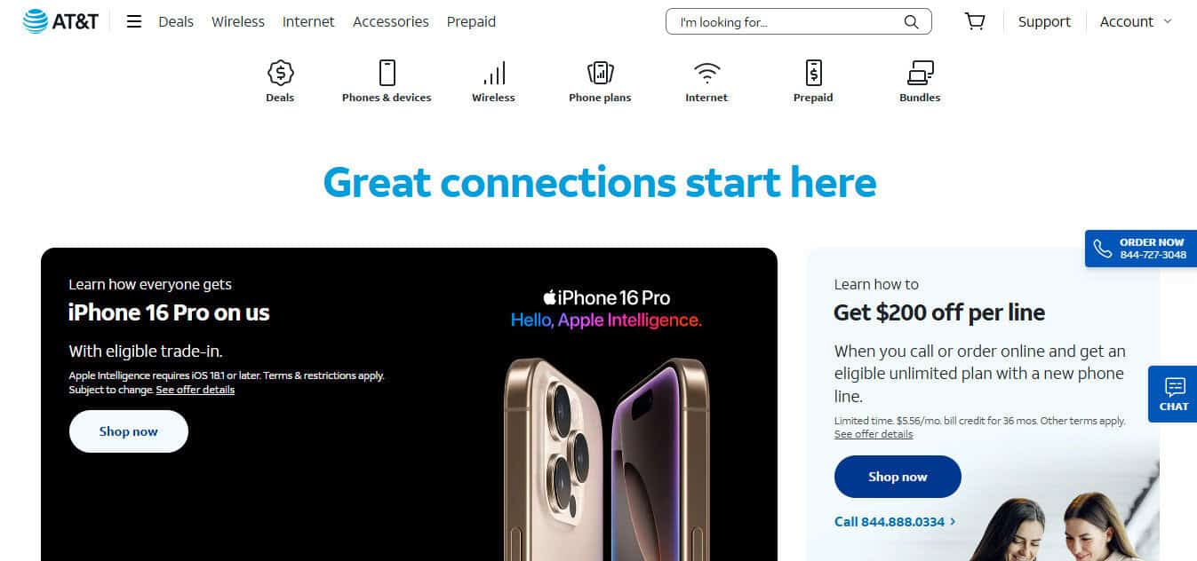Click Shop now for iPhone 16 Pro

tap(129, 431)
